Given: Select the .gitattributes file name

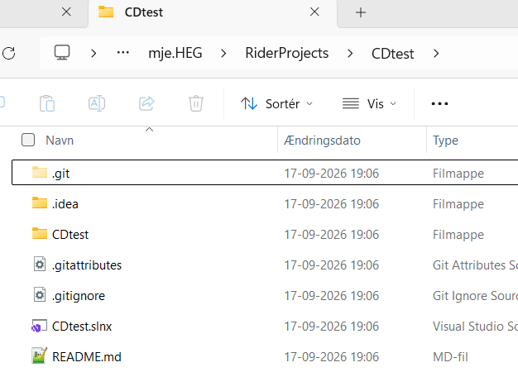Looking at the screenshot, I should 87,265.
